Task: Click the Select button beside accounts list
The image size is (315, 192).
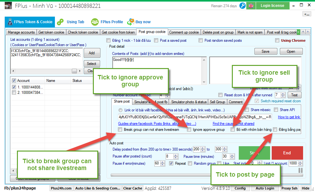Action: pos(92,63)
